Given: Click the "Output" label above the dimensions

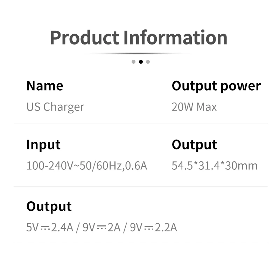Looking at the screenshot, I should click(x=194, y=145).
